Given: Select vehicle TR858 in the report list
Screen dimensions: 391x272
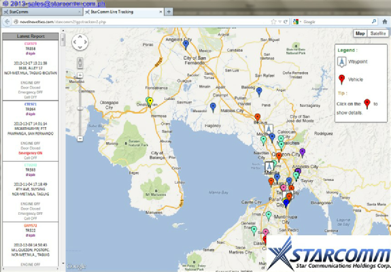Looking at the screenshot, I should coord(31,48).
